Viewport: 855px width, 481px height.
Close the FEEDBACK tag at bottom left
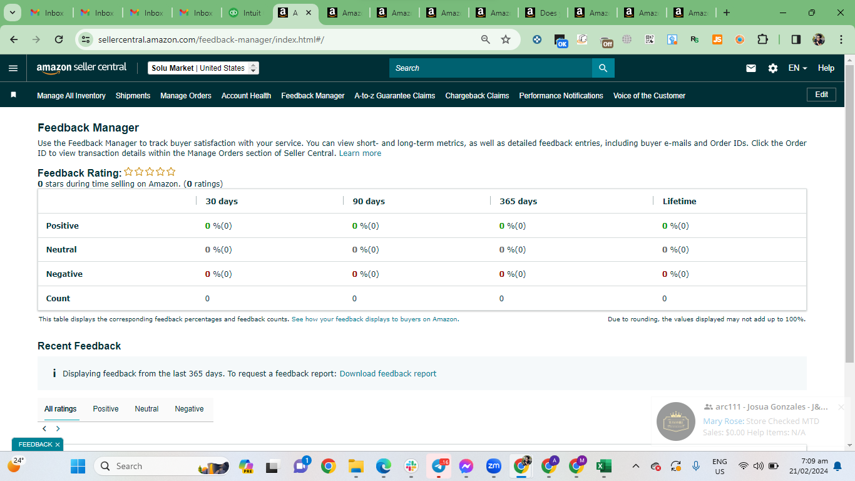pyautogui.click(x=58, y=445)
